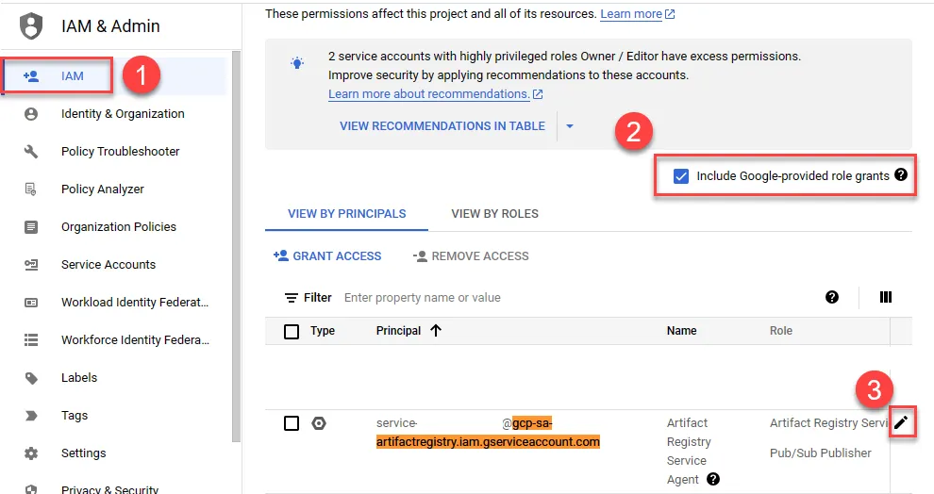Click the Policy Analyzer document icon
This screenshot has height=494, width=934.
pos(31,189)
